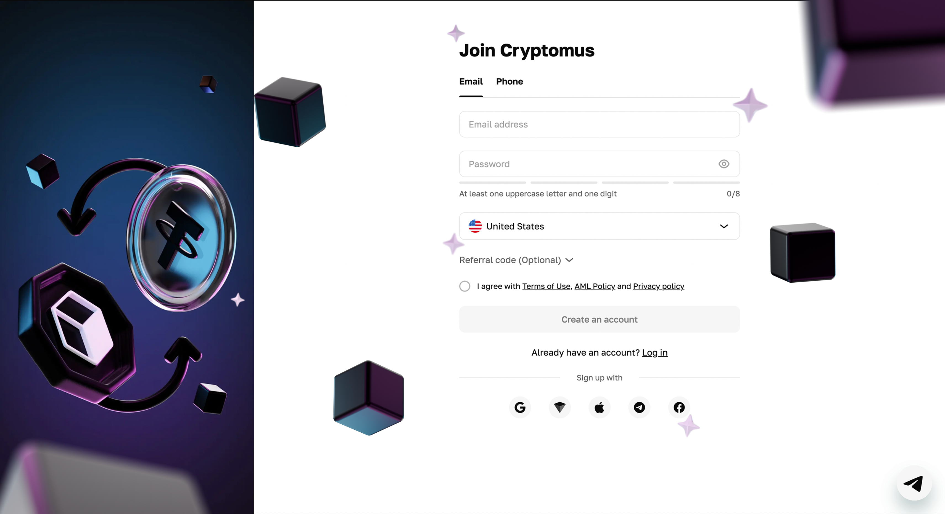Image resolution: width=945 pixels, height=514 pixels.
Task: Click the Email address input field
Action: pos(599,124)
